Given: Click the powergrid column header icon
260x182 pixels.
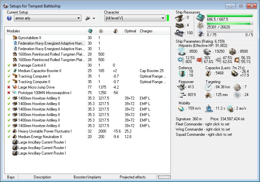Looking at the screenshot, I should (101, 31).
